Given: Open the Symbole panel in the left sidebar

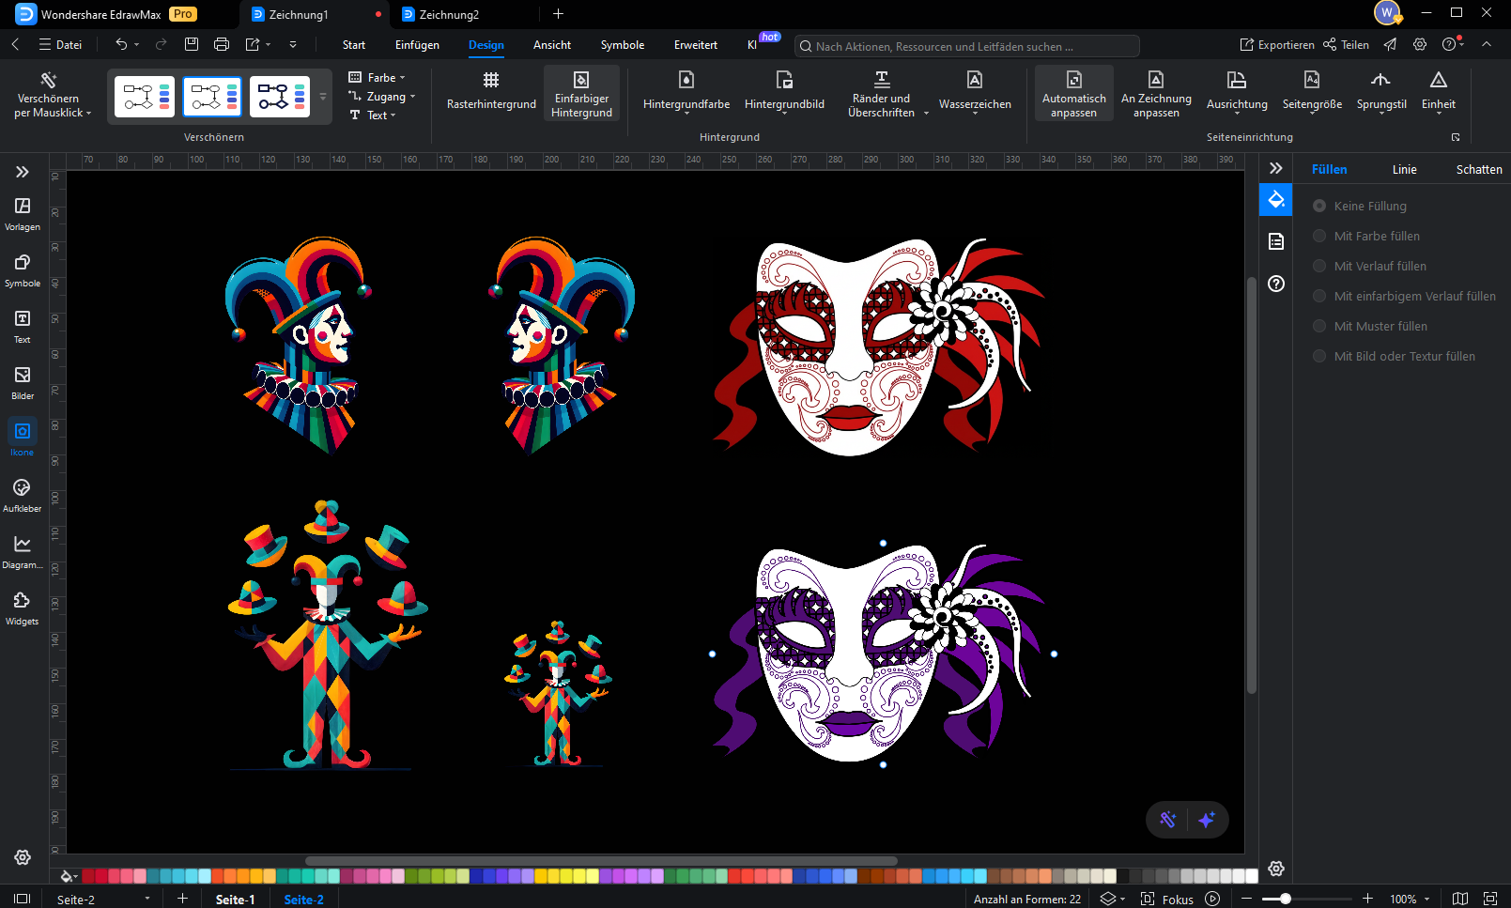Looking at the screenshot, I should click(22, 270).
